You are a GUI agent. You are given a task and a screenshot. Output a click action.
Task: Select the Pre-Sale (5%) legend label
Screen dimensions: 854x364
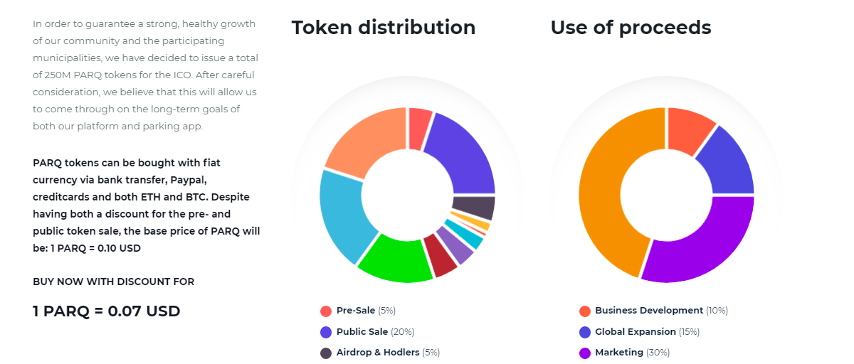pos(366,311)
